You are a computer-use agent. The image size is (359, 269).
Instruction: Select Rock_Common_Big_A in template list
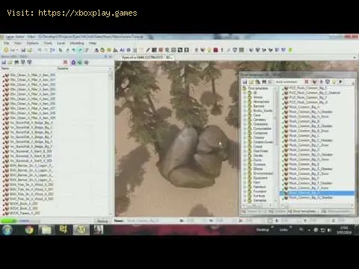tap(304, 107)
